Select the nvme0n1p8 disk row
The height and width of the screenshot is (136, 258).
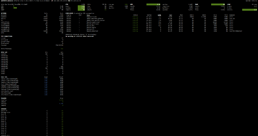32,68
